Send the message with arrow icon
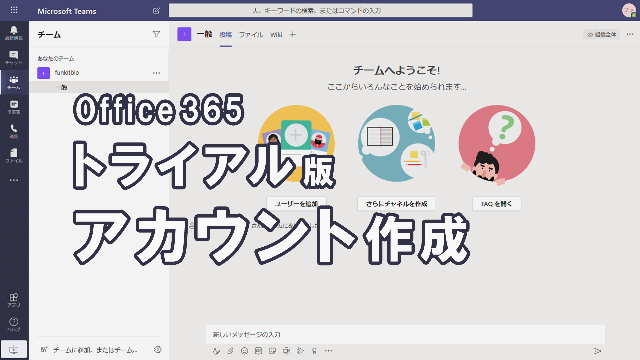The width and height of the screenshot is (640, 360). pos(598,351)
